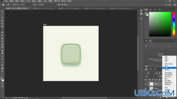Select the Horizontal Type tool

(x=2, y=59)
